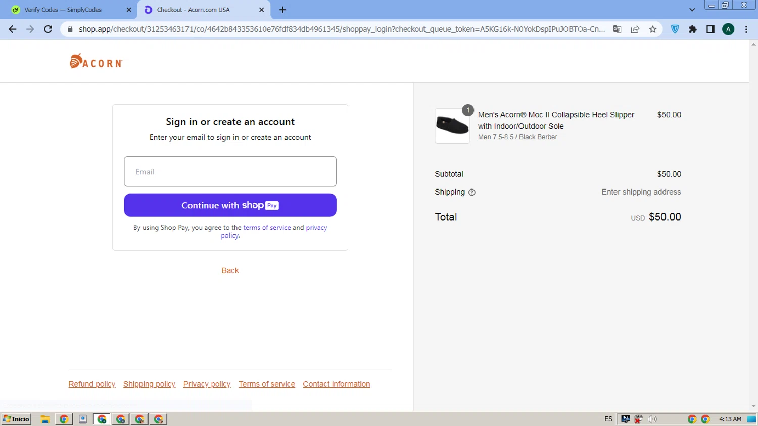Open the Refund policy footer link
Screen dimensions: 758x426
pyautogui.click(x=92, y=384)
